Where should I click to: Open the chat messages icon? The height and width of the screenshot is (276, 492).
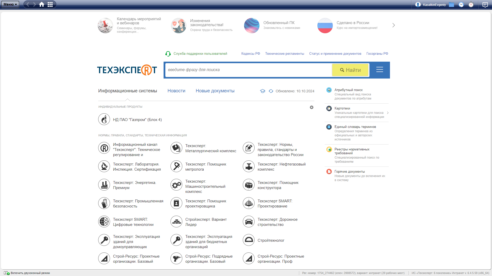[x=485, y=5]
